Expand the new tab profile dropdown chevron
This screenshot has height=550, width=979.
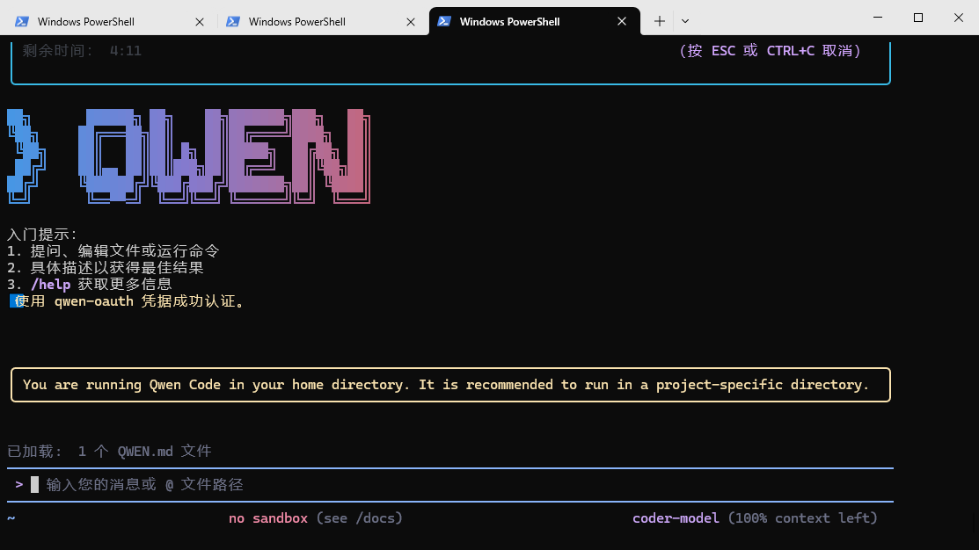coord(685,22)
